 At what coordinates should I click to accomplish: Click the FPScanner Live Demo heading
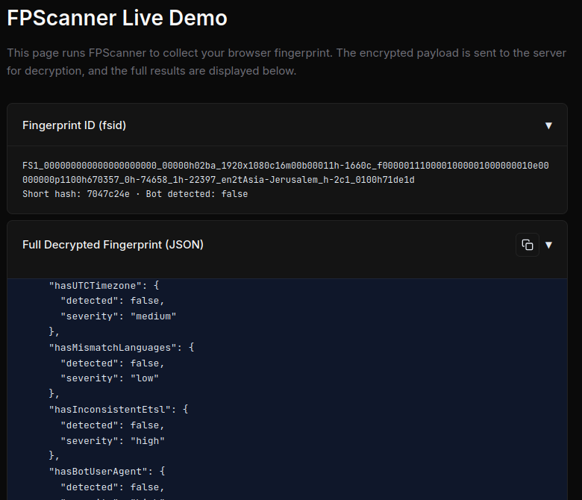click(117, 18)
